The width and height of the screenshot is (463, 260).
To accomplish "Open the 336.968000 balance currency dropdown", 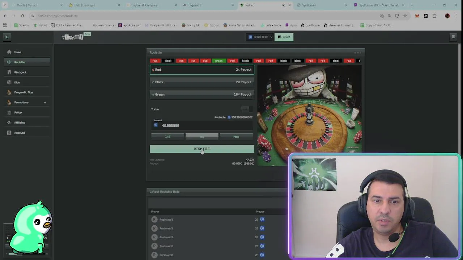I will point(260,37).
